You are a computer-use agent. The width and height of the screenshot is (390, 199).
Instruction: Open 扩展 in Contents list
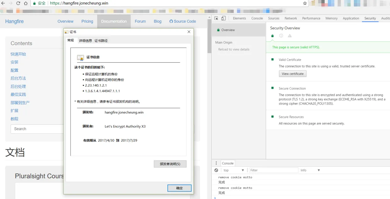point(14,111)
